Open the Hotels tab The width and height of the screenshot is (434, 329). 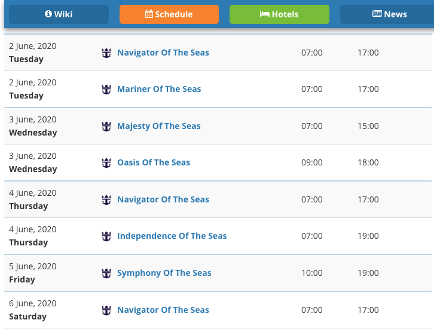[279, 14]
